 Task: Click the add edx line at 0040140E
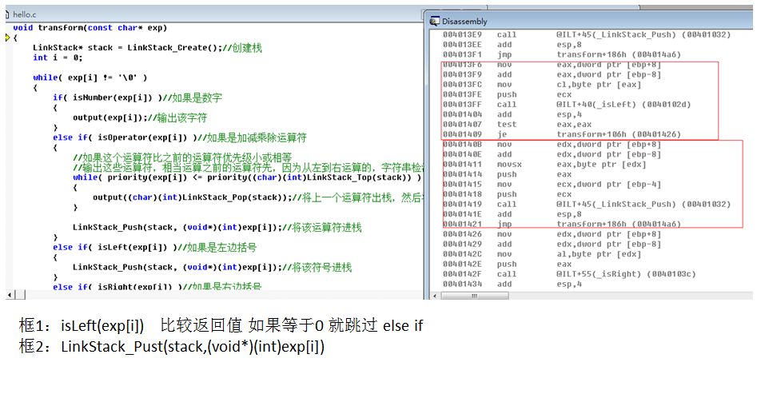[552, 154]
